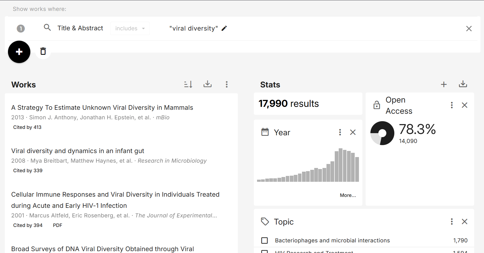Image resolution: width=484 pixels, height=253 pixels.
Task: Export works using the Works download icon
Action: coord(208,84)
